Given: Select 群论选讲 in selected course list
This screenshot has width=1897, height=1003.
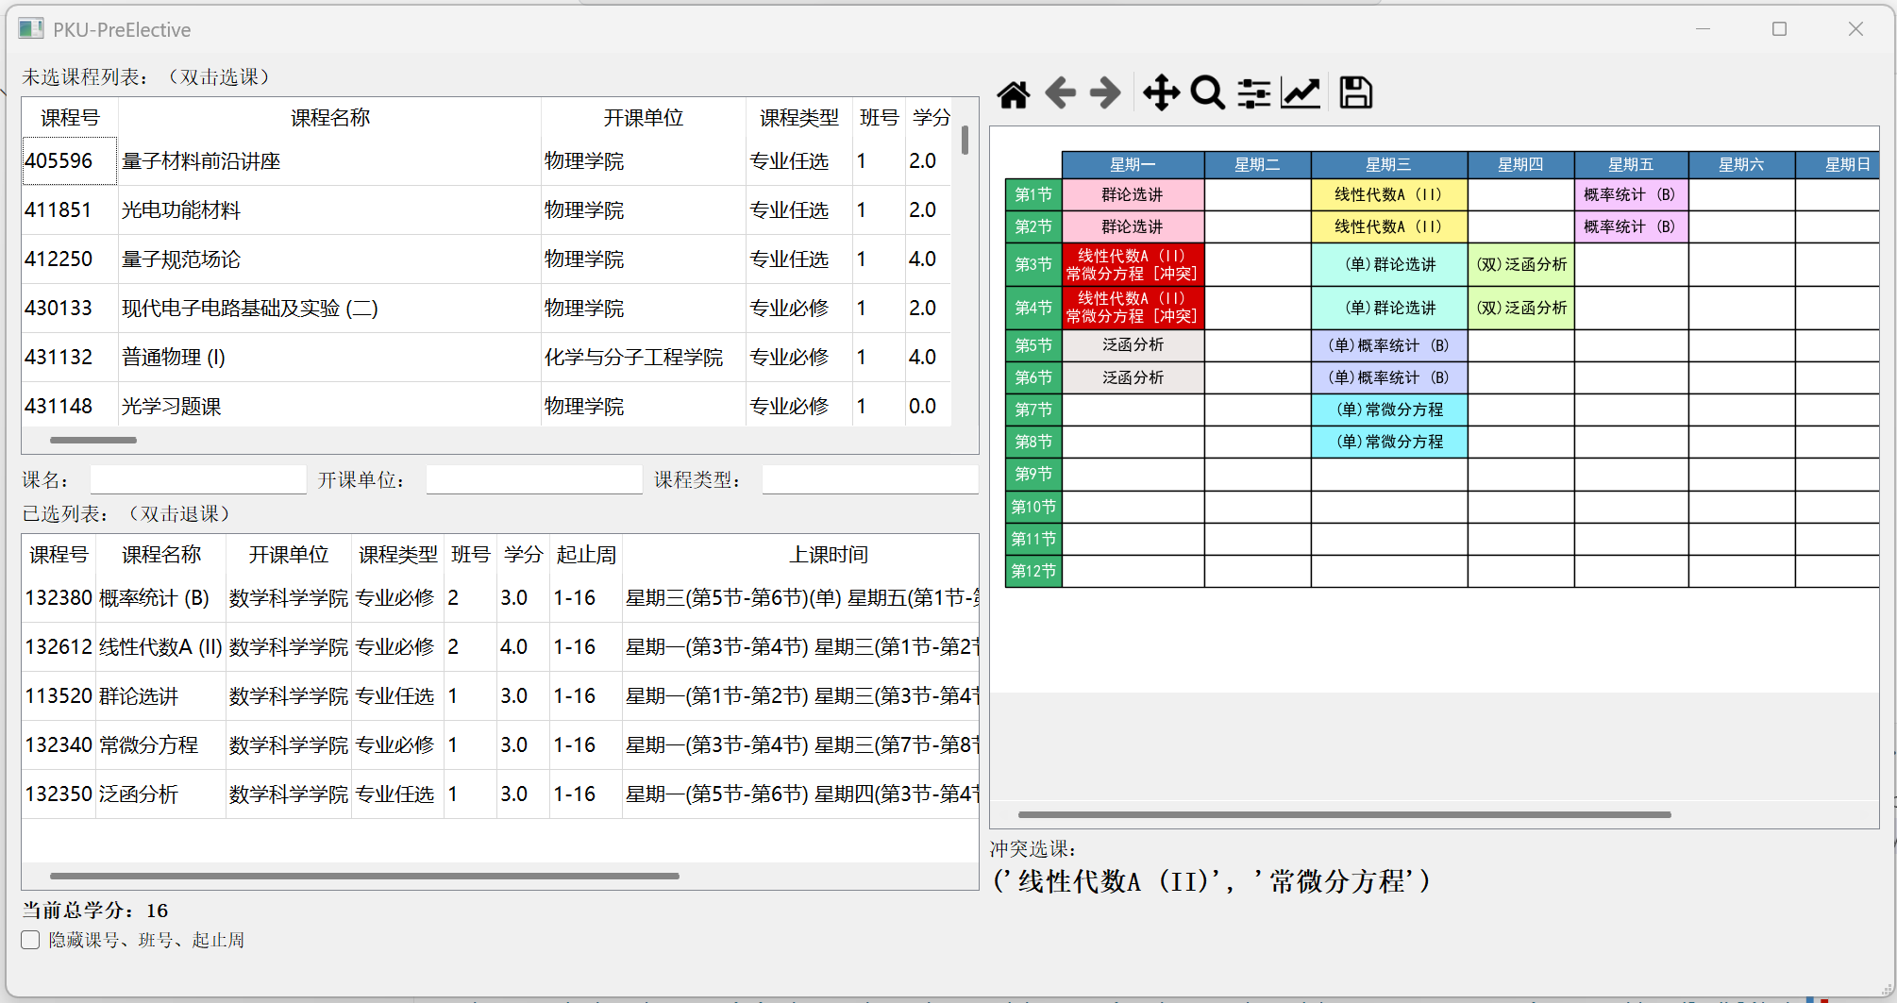Looking at the screenshot, I should [500, 696].
